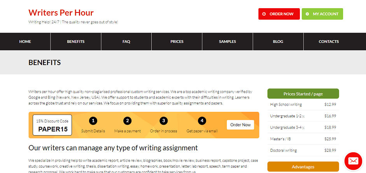The image size is (366, 173).
Task: Click step 3 circle for Order in process
Action: [x=164, y=121]
